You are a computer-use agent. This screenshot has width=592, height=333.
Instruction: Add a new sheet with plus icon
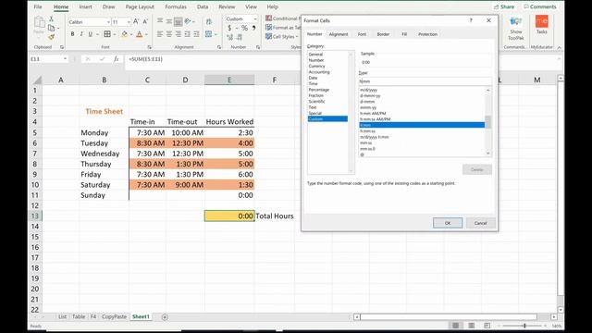coord(165,317)
